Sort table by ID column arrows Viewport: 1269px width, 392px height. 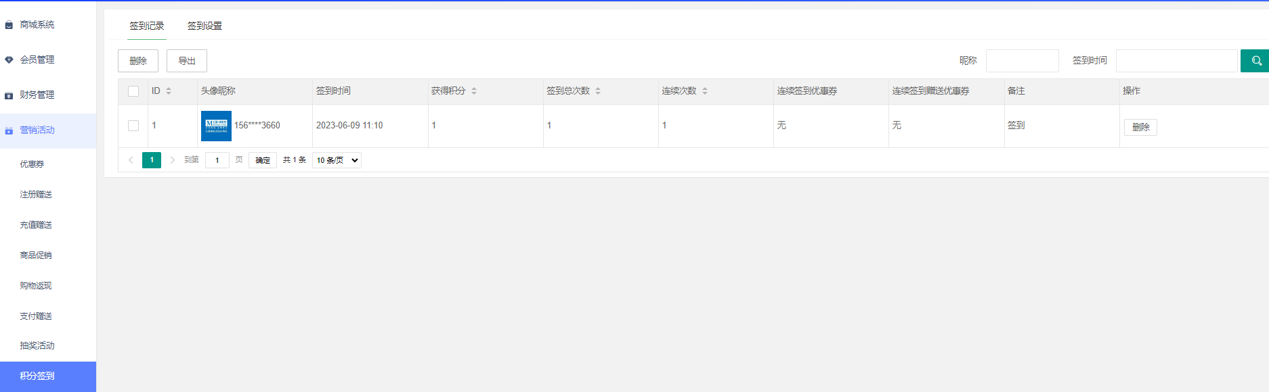pos(169,91)
